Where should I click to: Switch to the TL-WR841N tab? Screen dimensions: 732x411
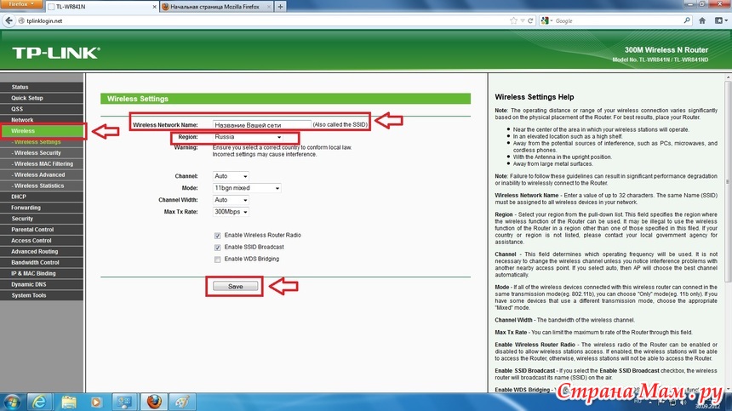click(102, 7)
